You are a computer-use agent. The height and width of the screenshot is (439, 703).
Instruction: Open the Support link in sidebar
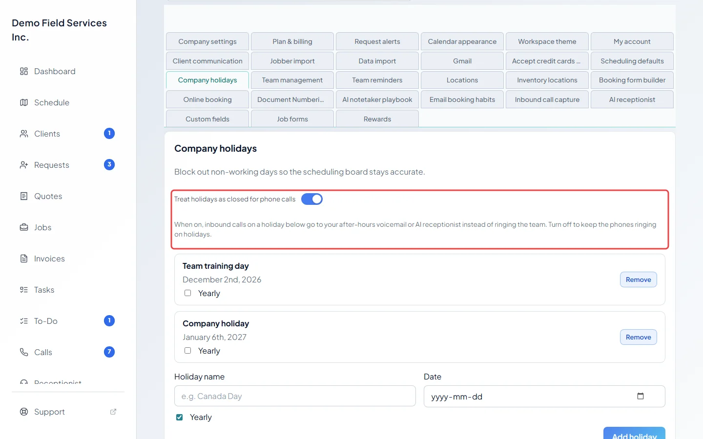tap(68, 412)
